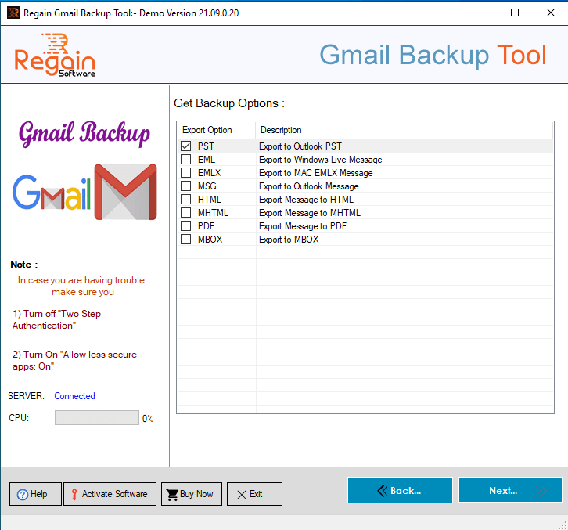This screenshot has width=568, height=530.
Task: Click the key icon on Activate Software
Action: click(74, 495)
